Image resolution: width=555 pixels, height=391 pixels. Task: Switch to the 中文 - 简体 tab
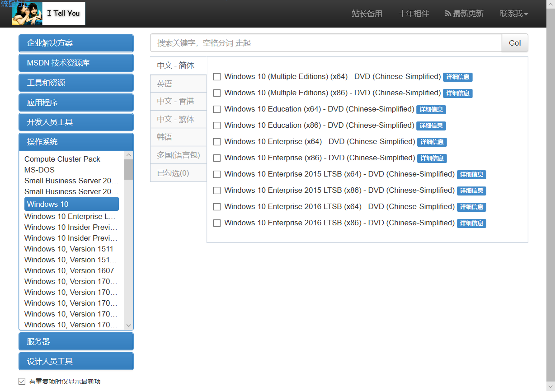pyautogui.click(x=179, y=65)
